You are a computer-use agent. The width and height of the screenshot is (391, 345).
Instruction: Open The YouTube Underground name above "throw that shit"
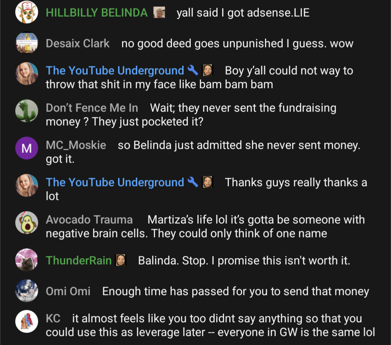tap(115, 71)
